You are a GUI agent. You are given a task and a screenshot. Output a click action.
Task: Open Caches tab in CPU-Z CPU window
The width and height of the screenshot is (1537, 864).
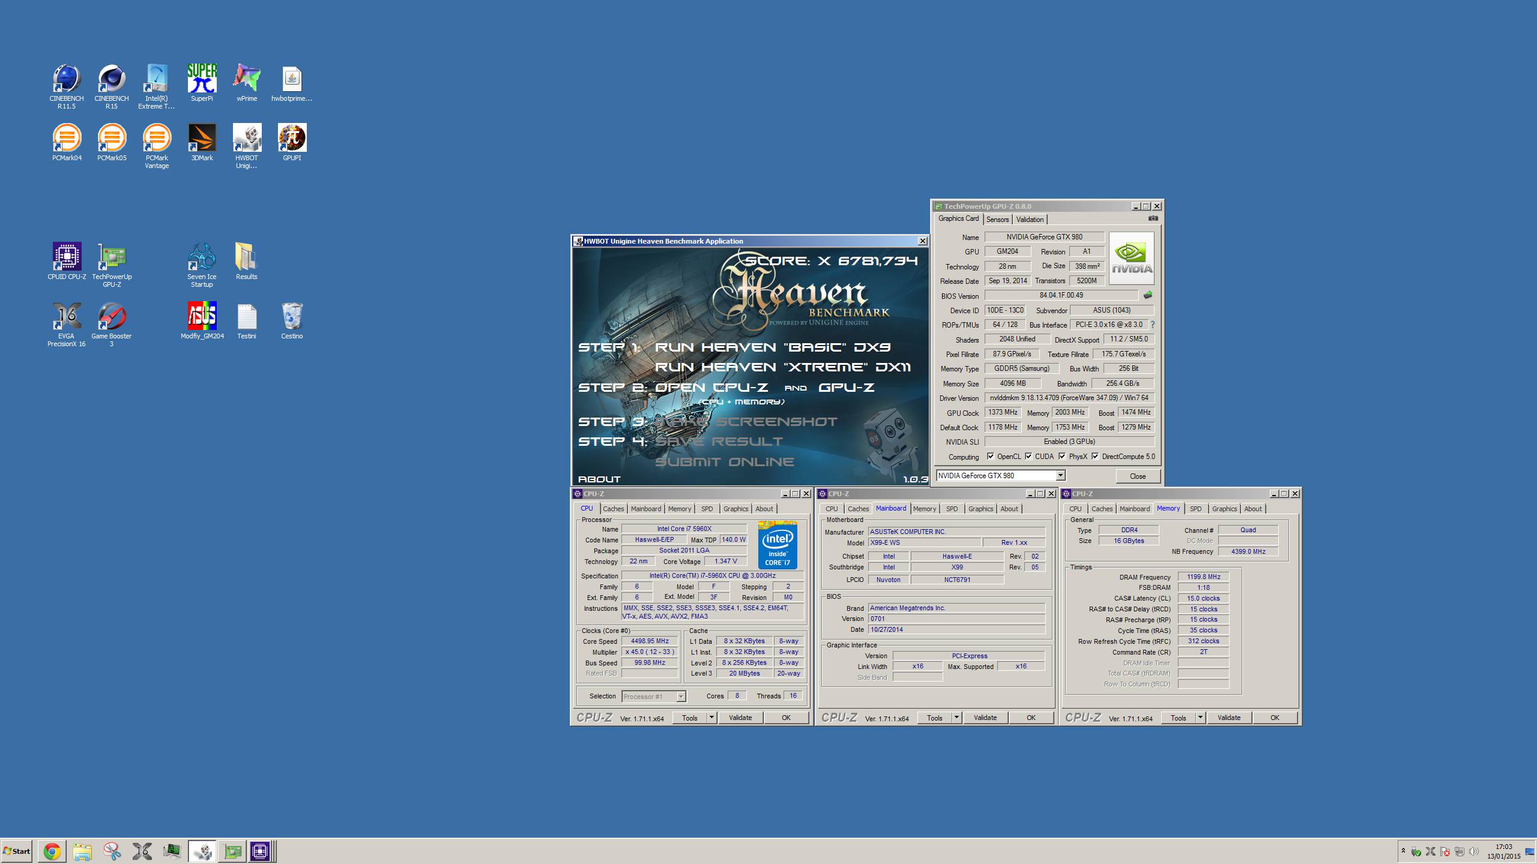tap(614, 509)
